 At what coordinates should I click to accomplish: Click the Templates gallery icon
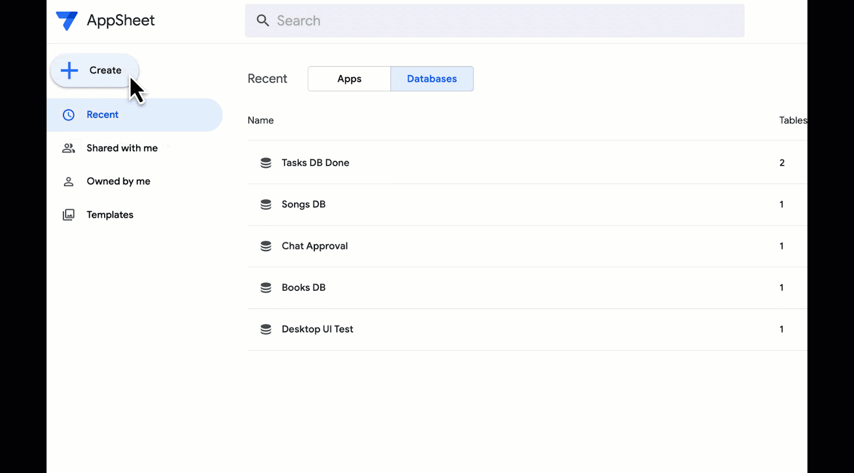pyautogui.click(x=69, y=215)
